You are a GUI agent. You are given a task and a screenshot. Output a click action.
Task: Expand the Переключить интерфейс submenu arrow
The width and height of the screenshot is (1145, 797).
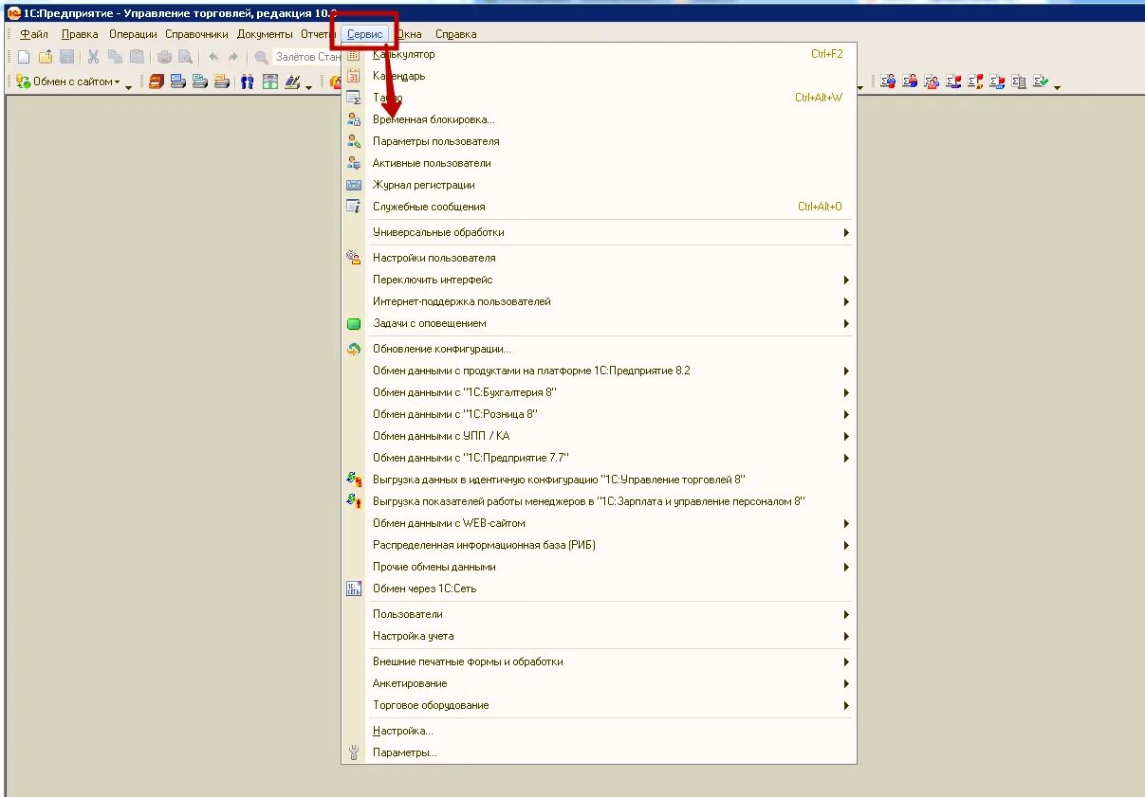(845, 280)
